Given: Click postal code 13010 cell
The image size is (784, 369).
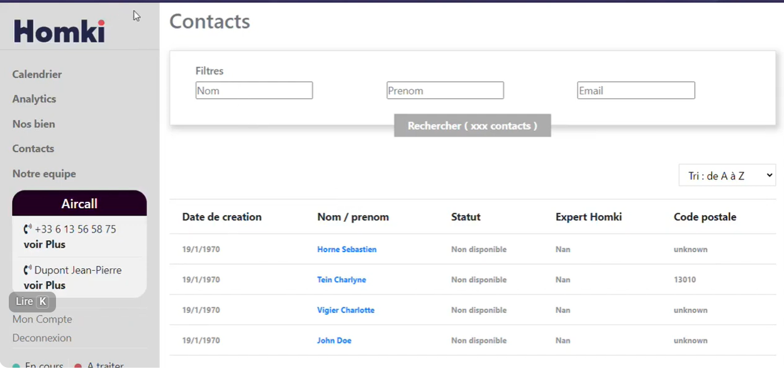Looking at the screenshot, I should (x=685, y=280).
